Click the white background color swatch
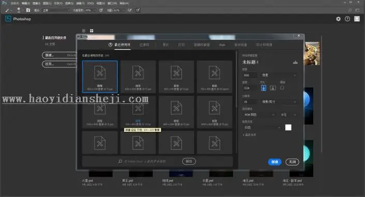The width and height of the screenshot is (365, 197). (288, 128)
